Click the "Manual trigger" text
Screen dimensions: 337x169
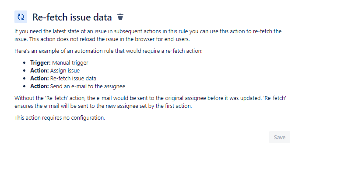[x=70, y=62]
